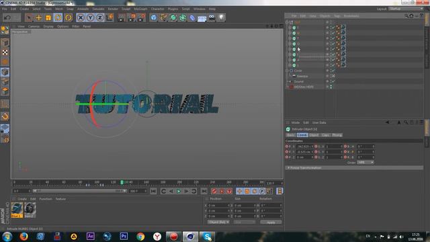Open Photoshop from taskbar
This screenshot has width=430, height=242.
point(124,236)
